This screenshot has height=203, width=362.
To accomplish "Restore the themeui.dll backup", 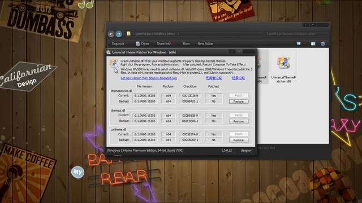I will (x=239, y=121).
